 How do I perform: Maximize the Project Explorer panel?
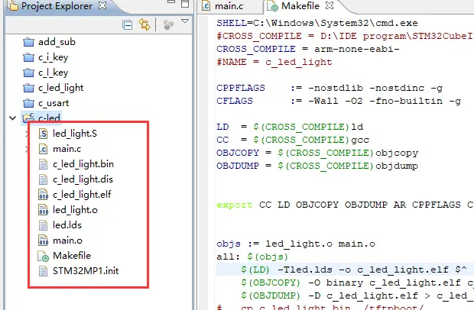tap(185, 4)
